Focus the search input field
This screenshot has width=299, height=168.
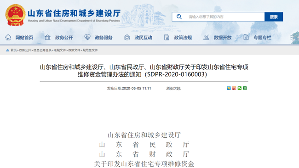click(223, 17)
